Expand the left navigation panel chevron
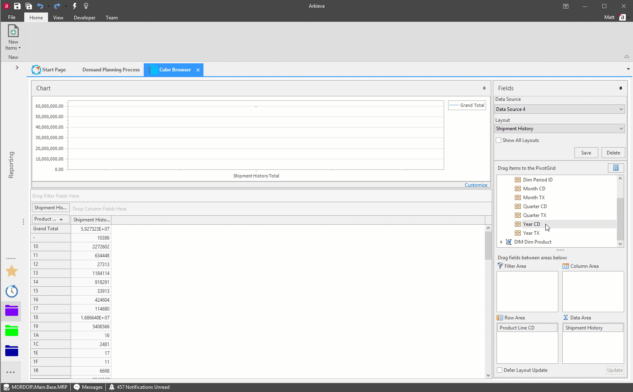The height and width of the screenshot is (392, 633). point(17,67)
